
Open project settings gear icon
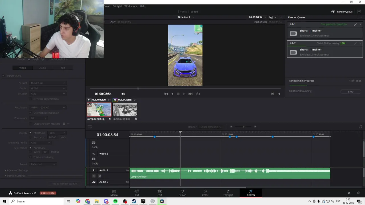click(358, 193)
